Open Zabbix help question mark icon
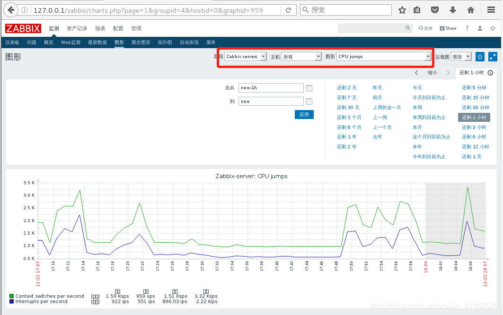Screen dimensions: 503x315 coord(467,28)
